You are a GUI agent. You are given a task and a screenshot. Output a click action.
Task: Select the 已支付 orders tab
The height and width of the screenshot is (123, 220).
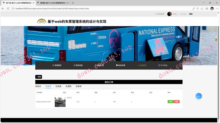[x=48, y=86]
